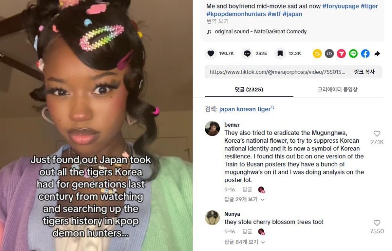
Task: Share via the red send-to-friends icon
Action: 341,54
